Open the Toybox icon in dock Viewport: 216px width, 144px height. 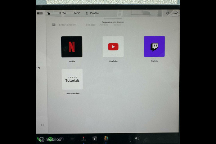coord(106,138)
